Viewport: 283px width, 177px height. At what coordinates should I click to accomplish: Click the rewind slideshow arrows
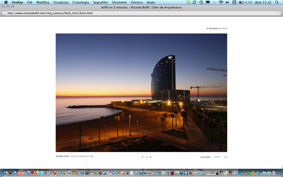(143, 157)
